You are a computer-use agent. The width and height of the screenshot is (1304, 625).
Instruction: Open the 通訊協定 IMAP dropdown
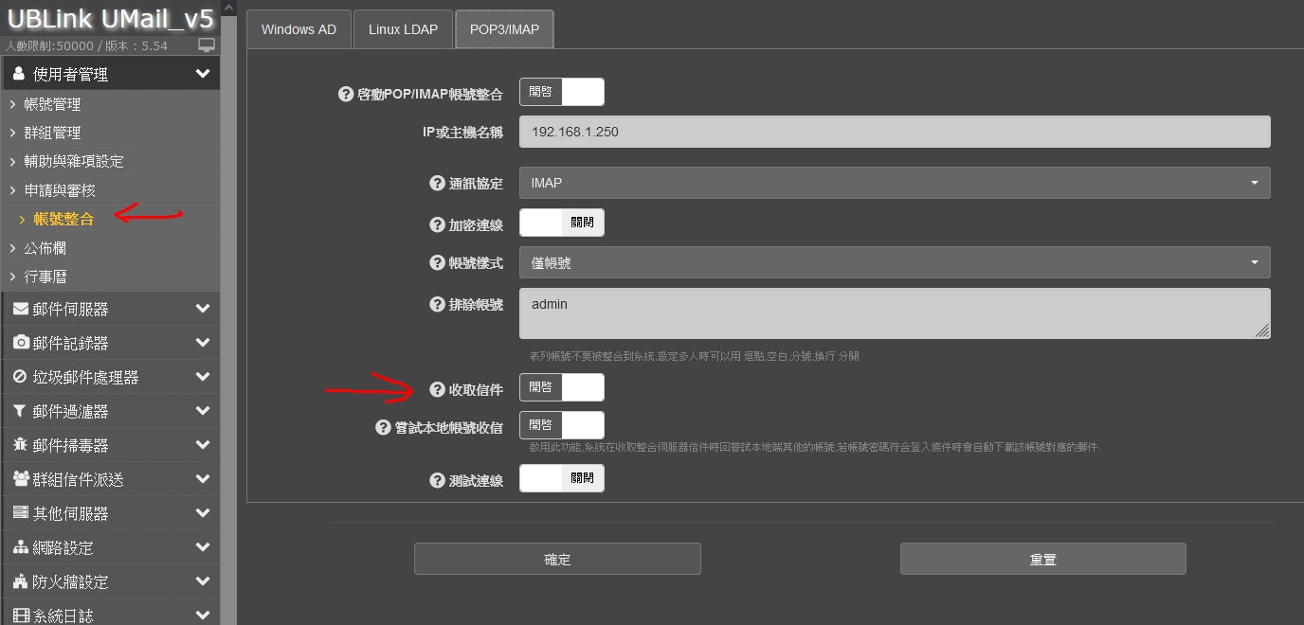894,183
